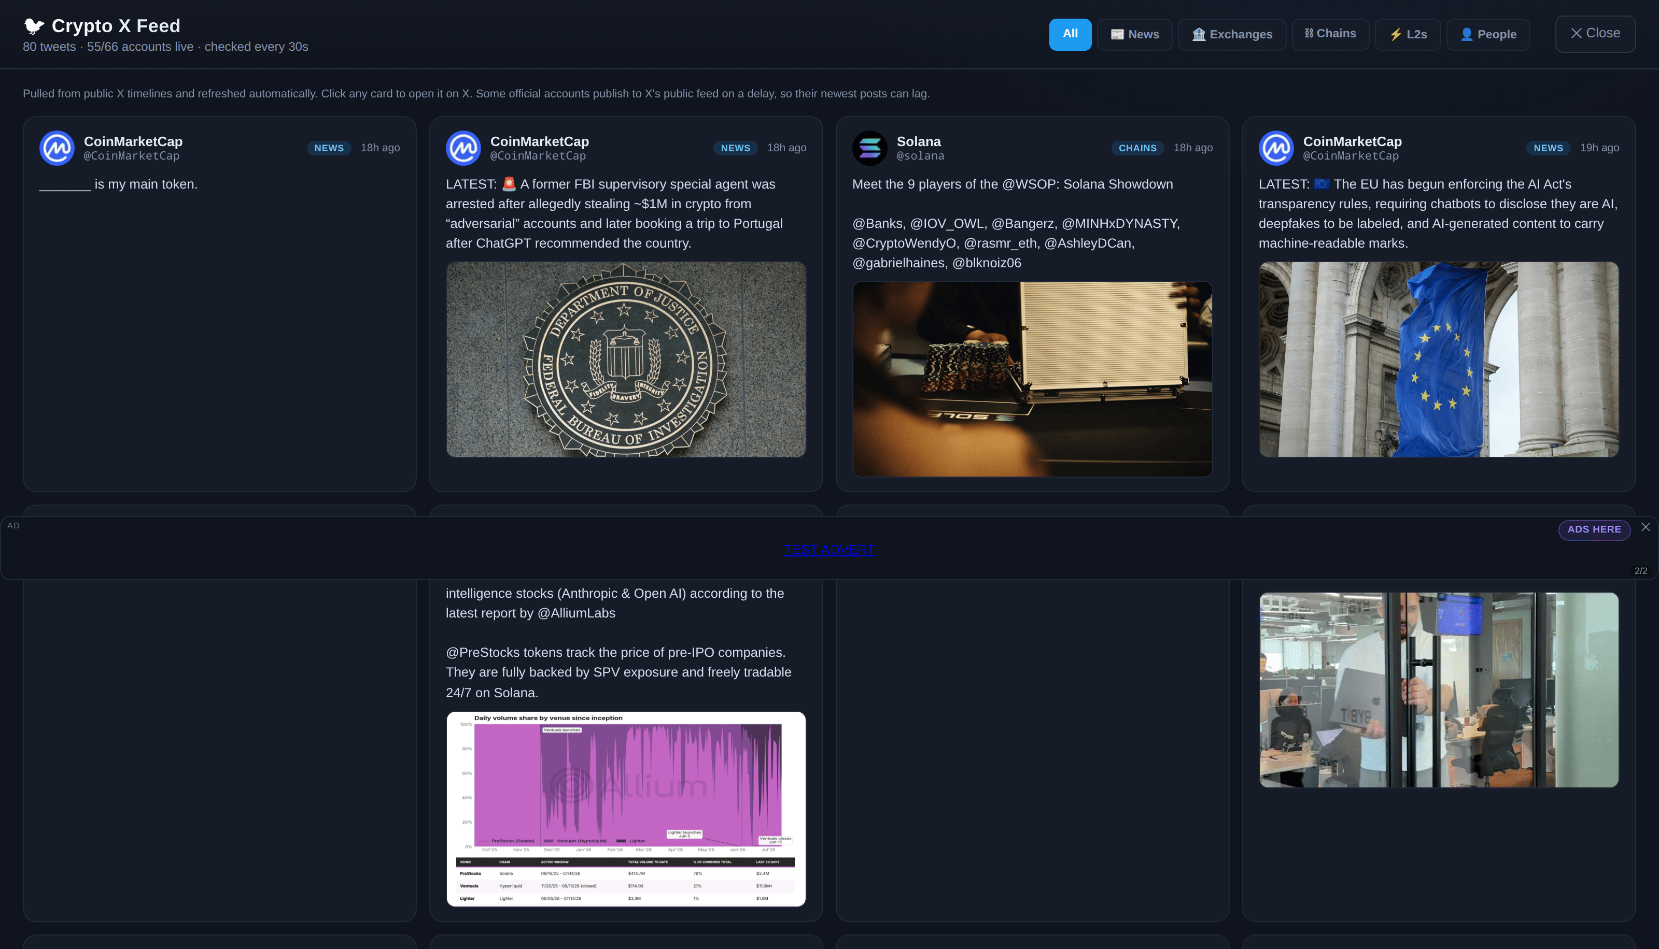Click the CHAINS badge on Solana card

click(1137, 148)
